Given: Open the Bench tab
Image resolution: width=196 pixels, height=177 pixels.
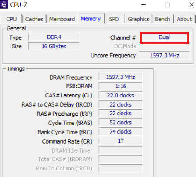Looking at the screenshot, I should (x=163, y=19).
